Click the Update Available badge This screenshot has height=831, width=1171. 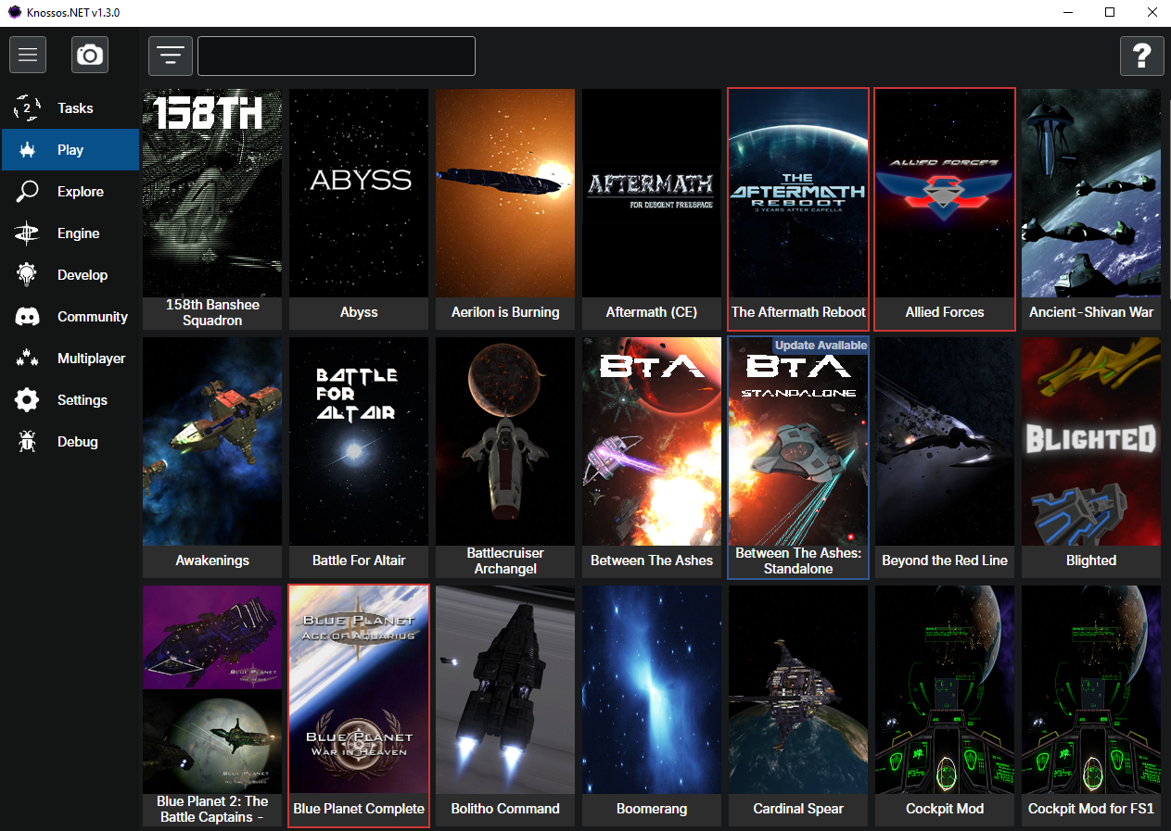coord(821,346)
